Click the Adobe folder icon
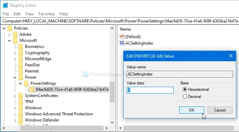 click(x=15, y=34)
